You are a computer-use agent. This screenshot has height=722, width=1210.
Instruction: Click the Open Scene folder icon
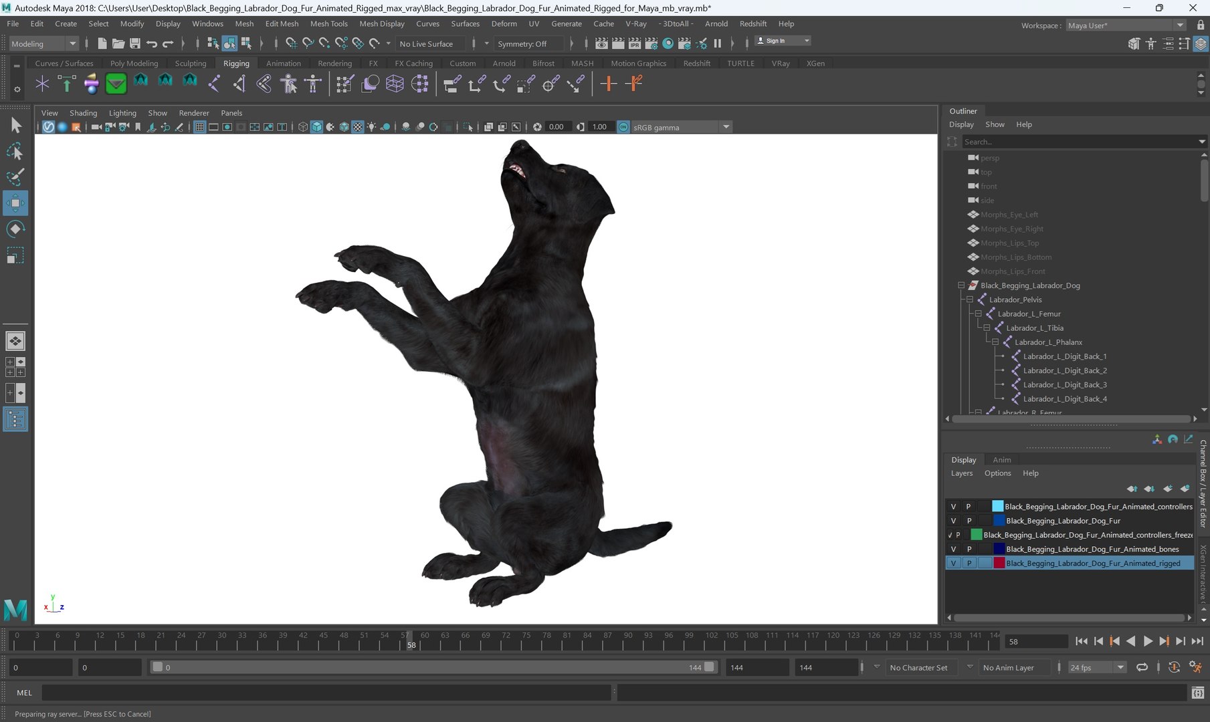point(118,43)
